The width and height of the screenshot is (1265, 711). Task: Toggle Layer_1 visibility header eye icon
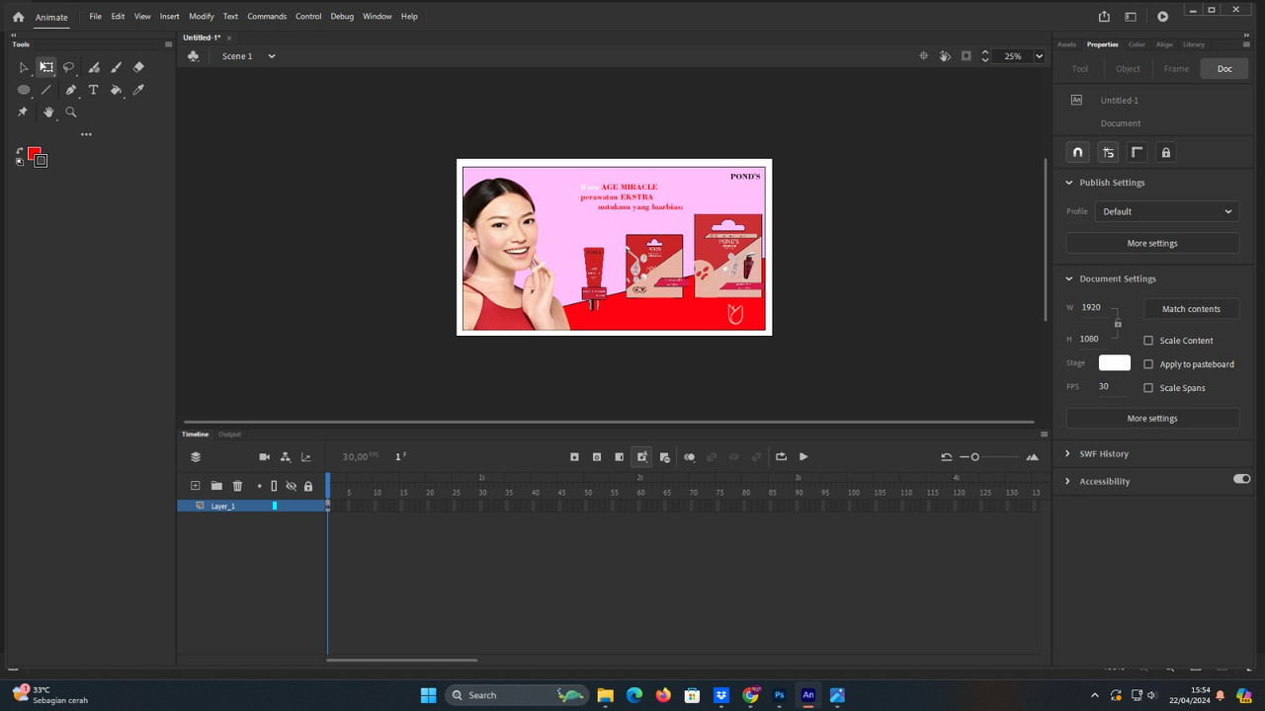(291, 486)
